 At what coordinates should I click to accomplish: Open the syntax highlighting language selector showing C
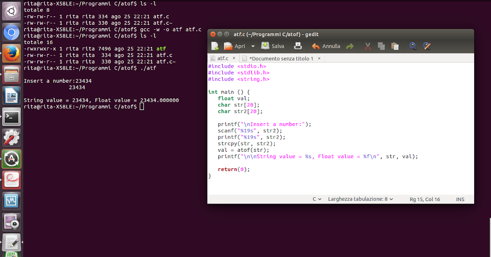click(316, 199)
